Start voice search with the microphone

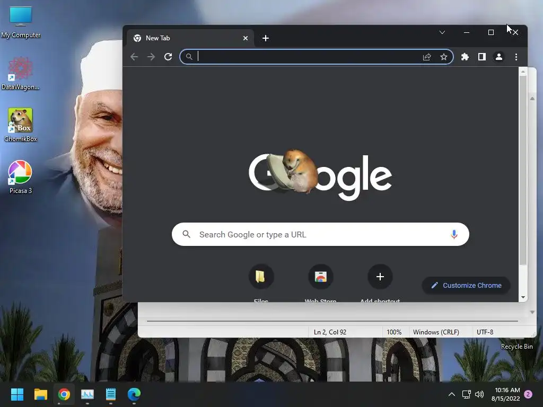click(454, 234)
